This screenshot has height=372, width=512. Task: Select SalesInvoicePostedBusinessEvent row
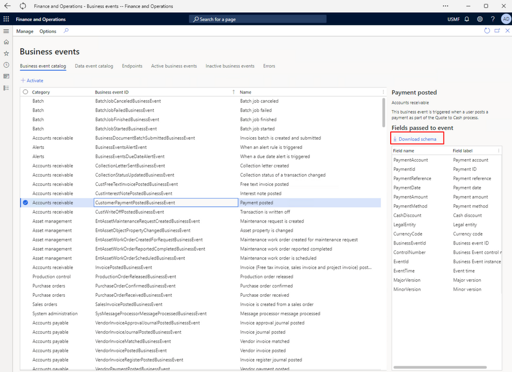(201, 304)
